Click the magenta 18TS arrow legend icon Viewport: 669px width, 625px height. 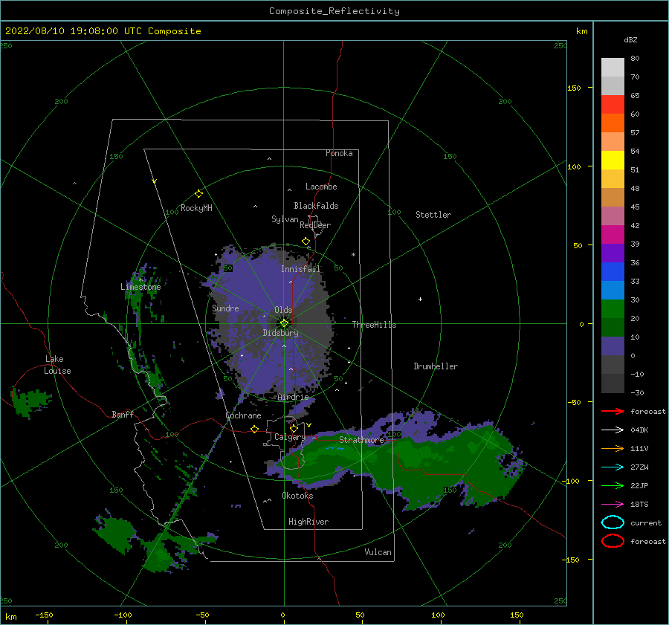point(613,504)
